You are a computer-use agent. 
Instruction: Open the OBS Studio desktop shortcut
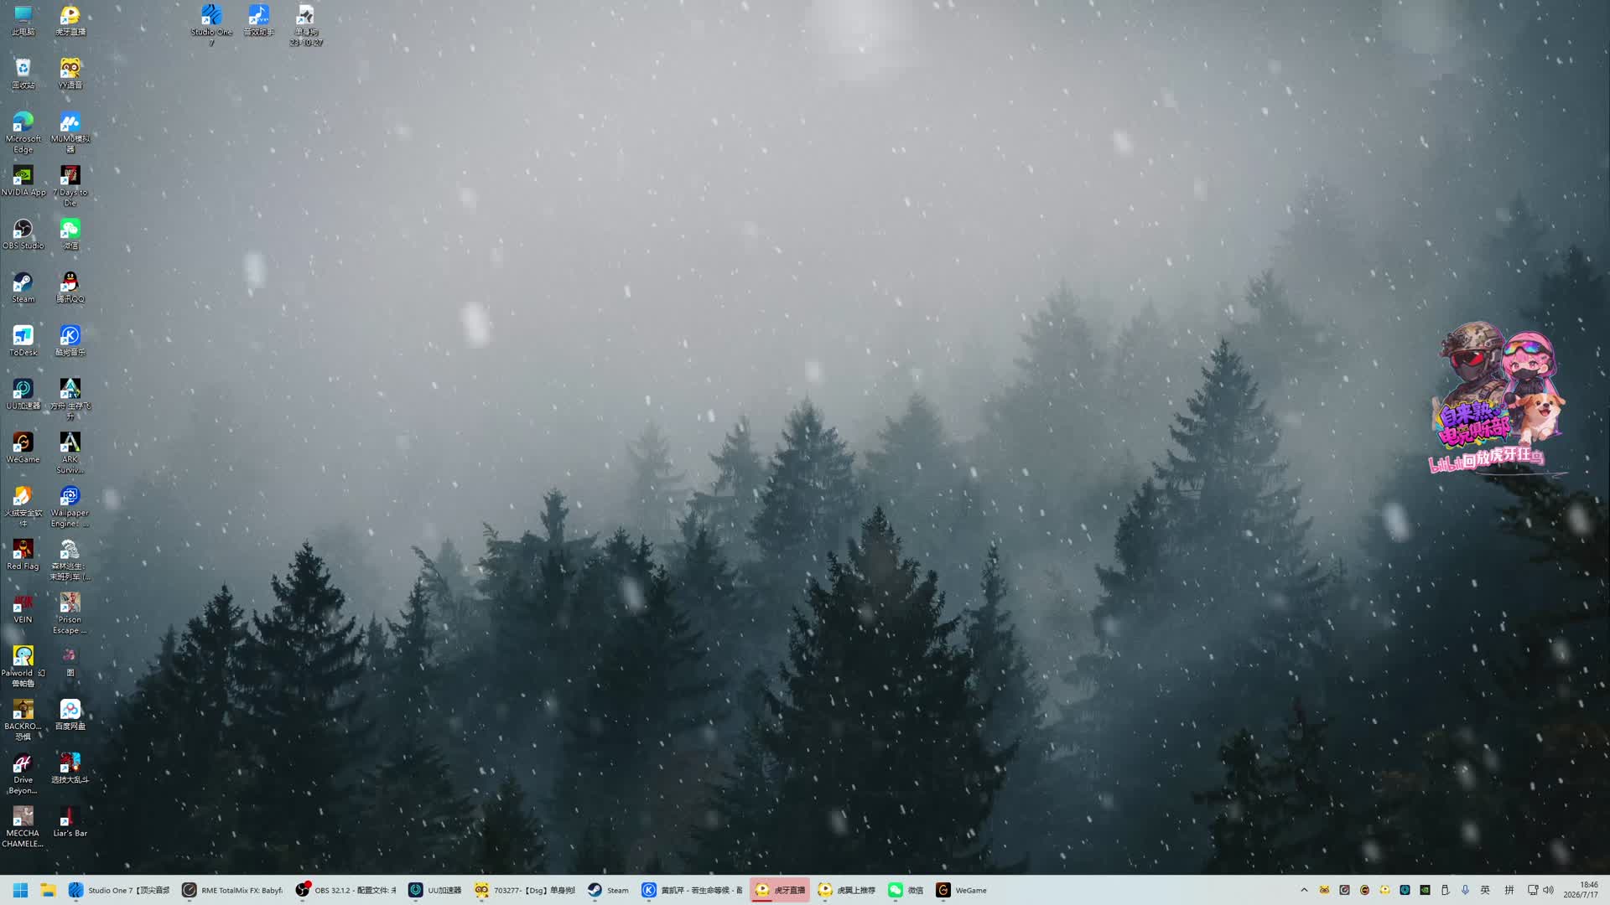pyautogui.click(x=23, y=234)
